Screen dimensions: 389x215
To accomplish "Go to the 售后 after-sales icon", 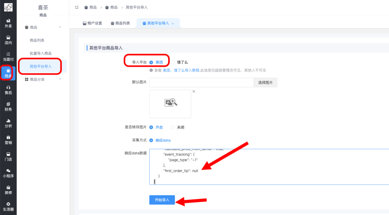I will 8,89.
